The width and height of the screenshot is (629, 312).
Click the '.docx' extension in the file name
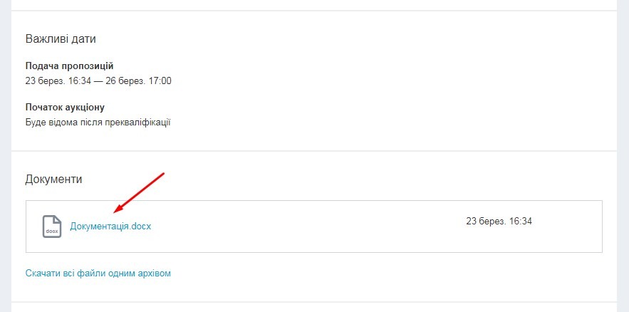point(140,227)
